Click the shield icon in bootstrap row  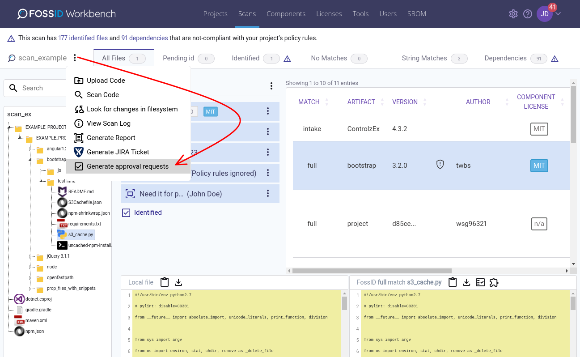[x=440, y=165]
